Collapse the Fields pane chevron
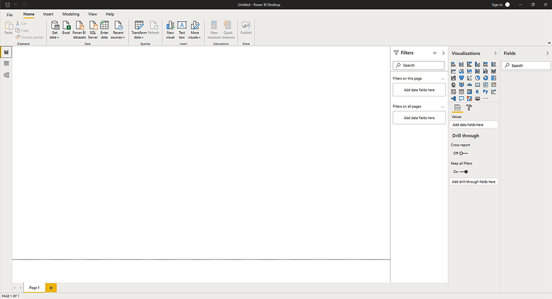Screen dimensions: 552x299 [x=547, y=53]
